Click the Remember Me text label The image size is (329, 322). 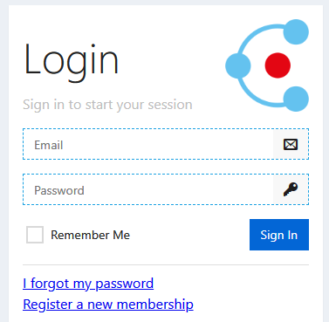point(90,235)
